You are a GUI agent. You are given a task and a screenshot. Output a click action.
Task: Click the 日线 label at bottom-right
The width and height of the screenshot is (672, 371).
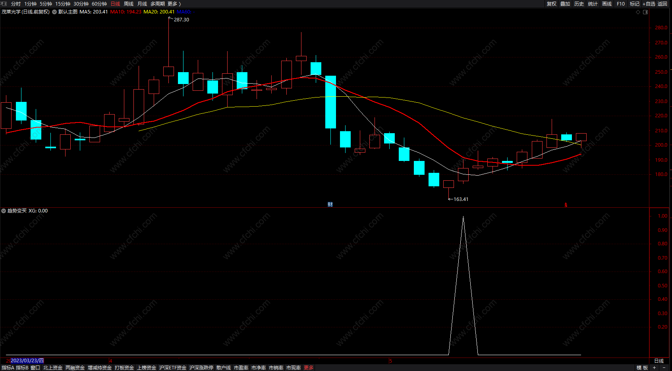click(659, 361)
